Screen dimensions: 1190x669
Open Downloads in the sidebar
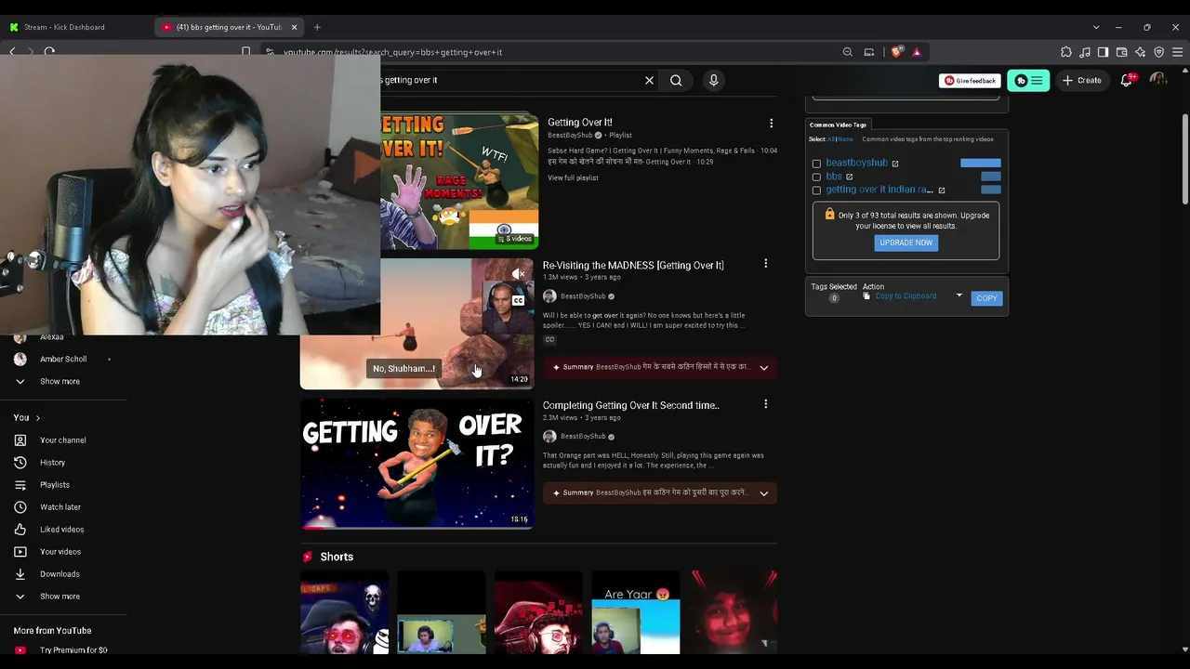[x=59, y=573]
